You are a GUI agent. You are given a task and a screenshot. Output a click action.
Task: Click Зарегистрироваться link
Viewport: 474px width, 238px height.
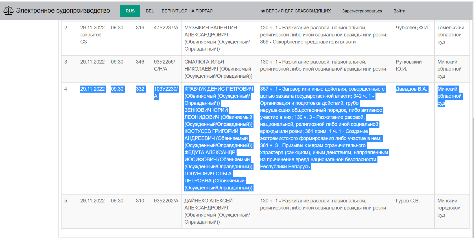(x=362, y=11)
